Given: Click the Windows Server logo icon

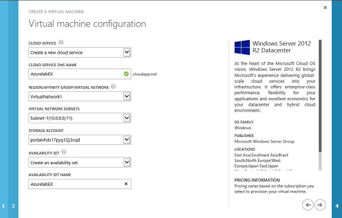Looking at the screenshot, I should pyautogui.click(x=242, y=48).
